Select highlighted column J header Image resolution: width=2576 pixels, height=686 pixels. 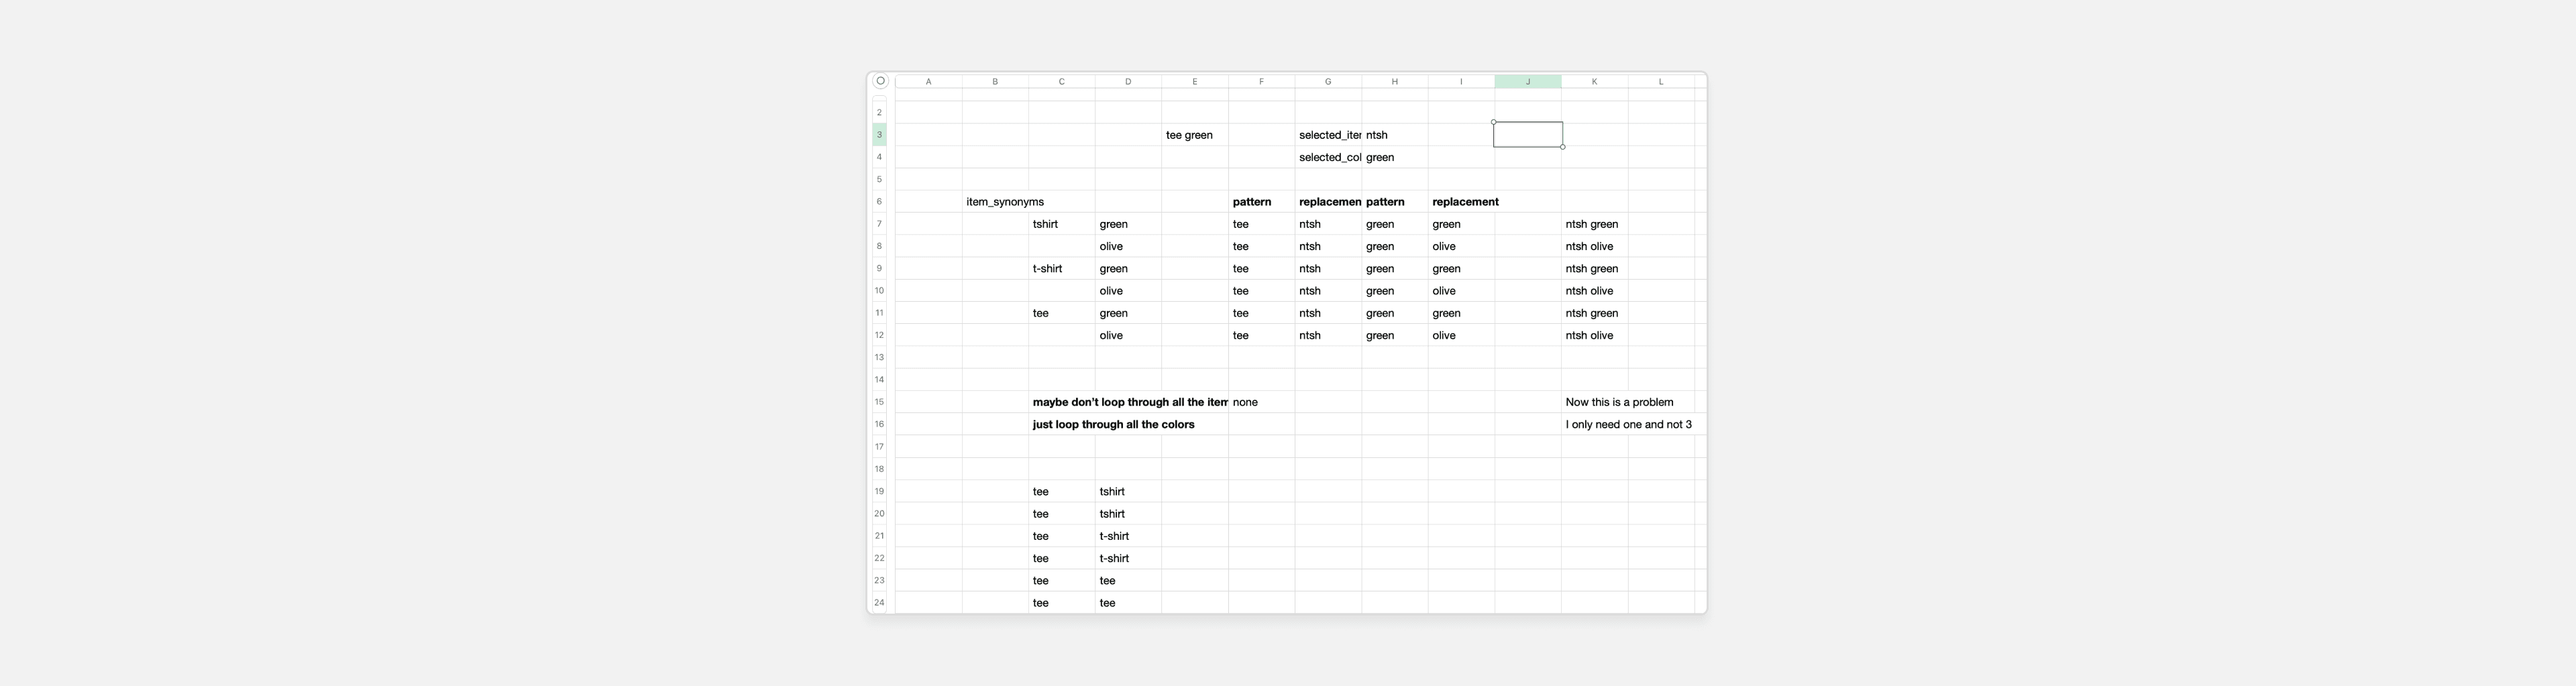point(1528,82)
